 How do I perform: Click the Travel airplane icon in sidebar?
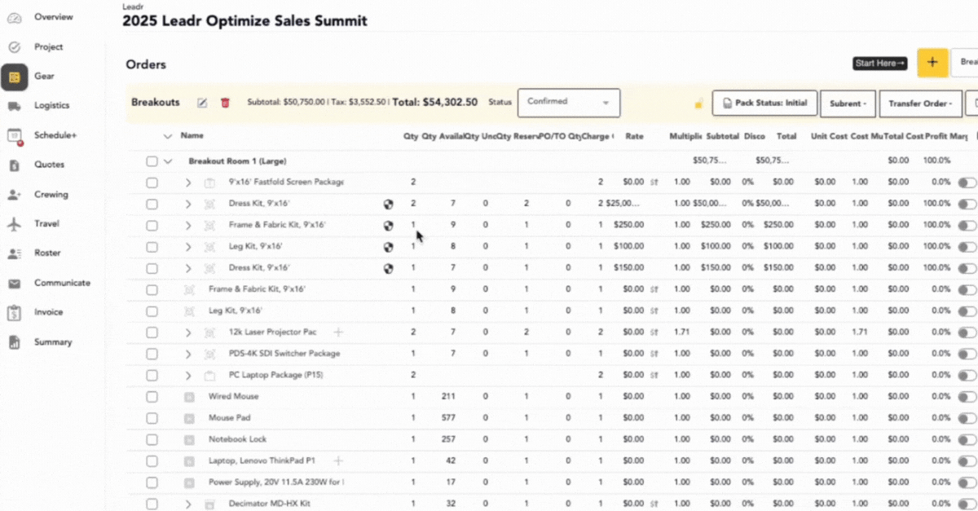coord(15,224)
